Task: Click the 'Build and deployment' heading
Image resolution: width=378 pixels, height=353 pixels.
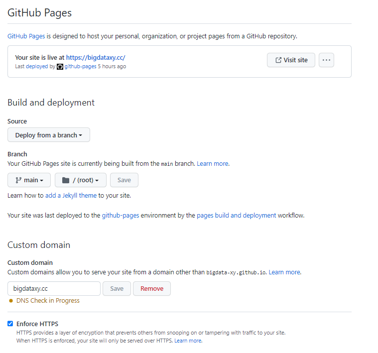Action: pos(51,103)
